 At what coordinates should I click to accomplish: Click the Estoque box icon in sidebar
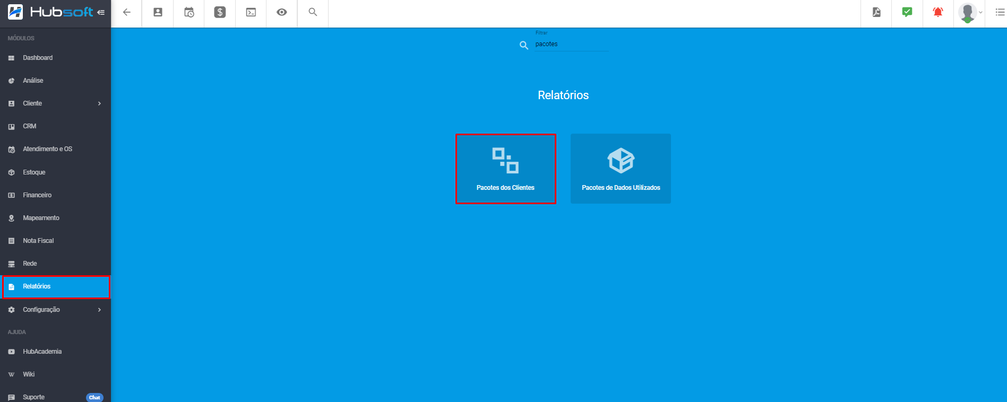[11, 172]
